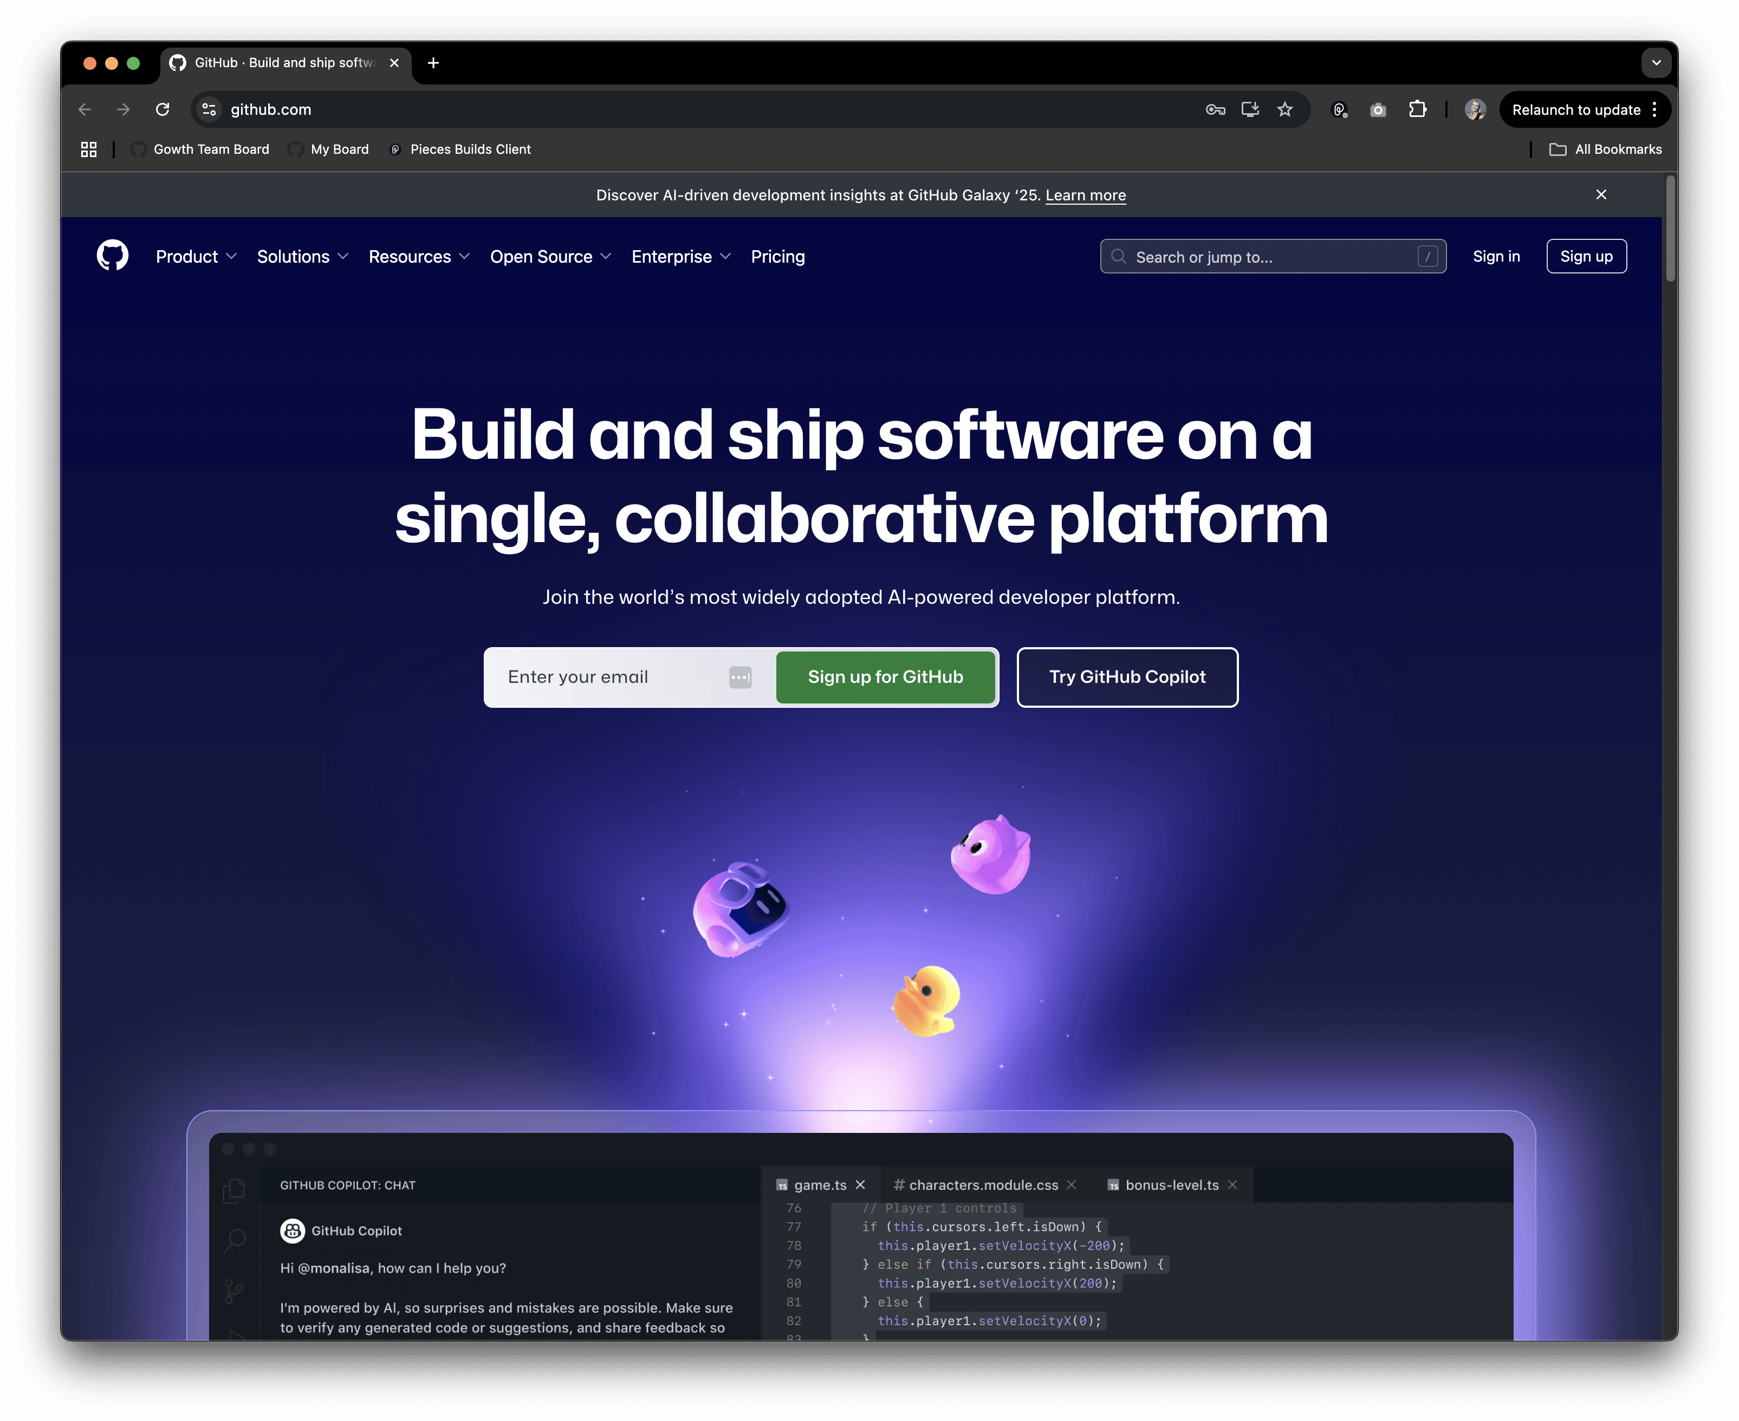This screenshot has height=1421, width=1739.
Task: View site information icon beside github.com
Action: [x=210, y=110]
